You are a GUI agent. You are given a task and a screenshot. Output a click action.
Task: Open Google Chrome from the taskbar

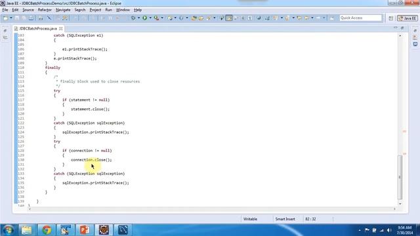(47, 230)
